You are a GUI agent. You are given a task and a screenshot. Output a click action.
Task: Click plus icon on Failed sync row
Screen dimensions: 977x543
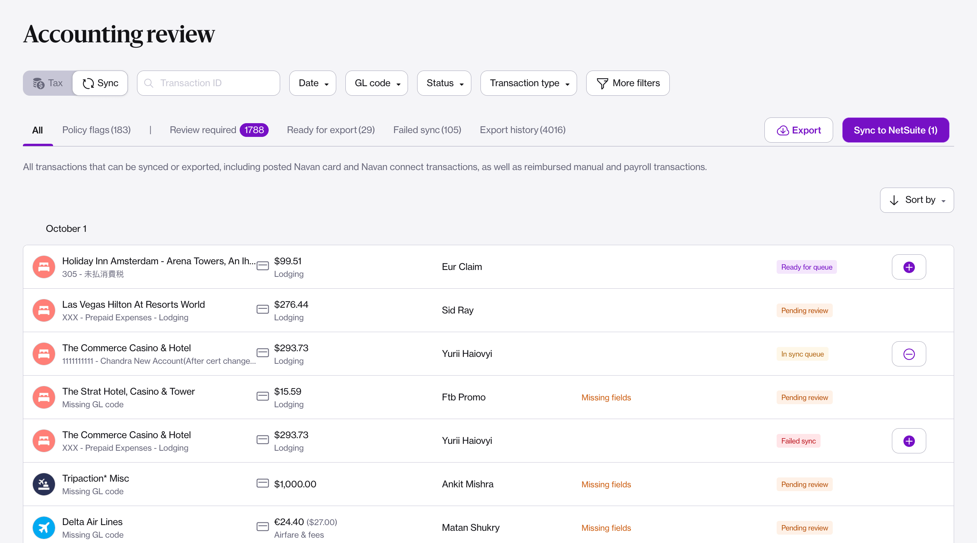[x=909, y=441]
